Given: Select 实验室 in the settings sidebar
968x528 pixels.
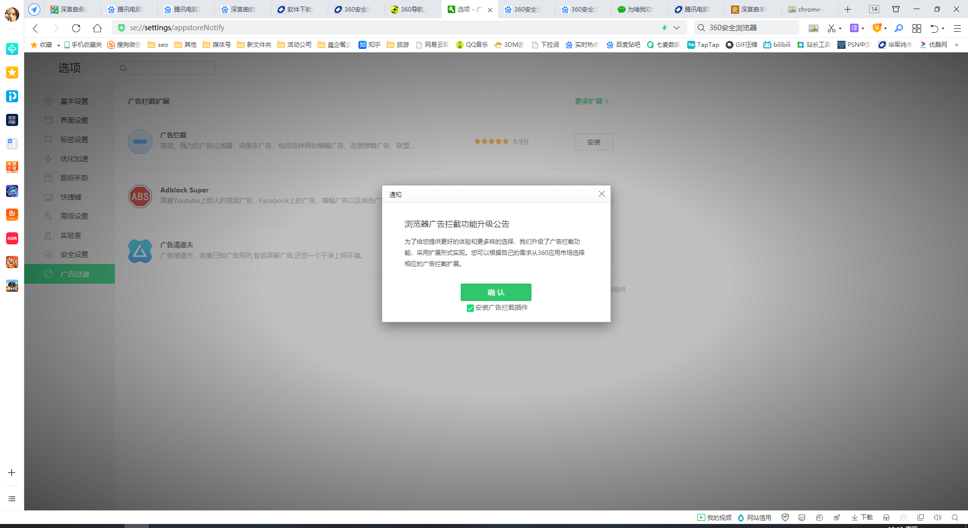Looking at the screenshot, I should click(70, 235).
